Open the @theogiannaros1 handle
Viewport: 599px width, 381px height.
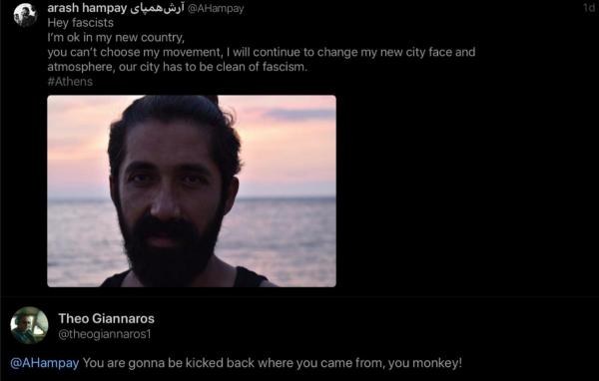coord(105,334)
